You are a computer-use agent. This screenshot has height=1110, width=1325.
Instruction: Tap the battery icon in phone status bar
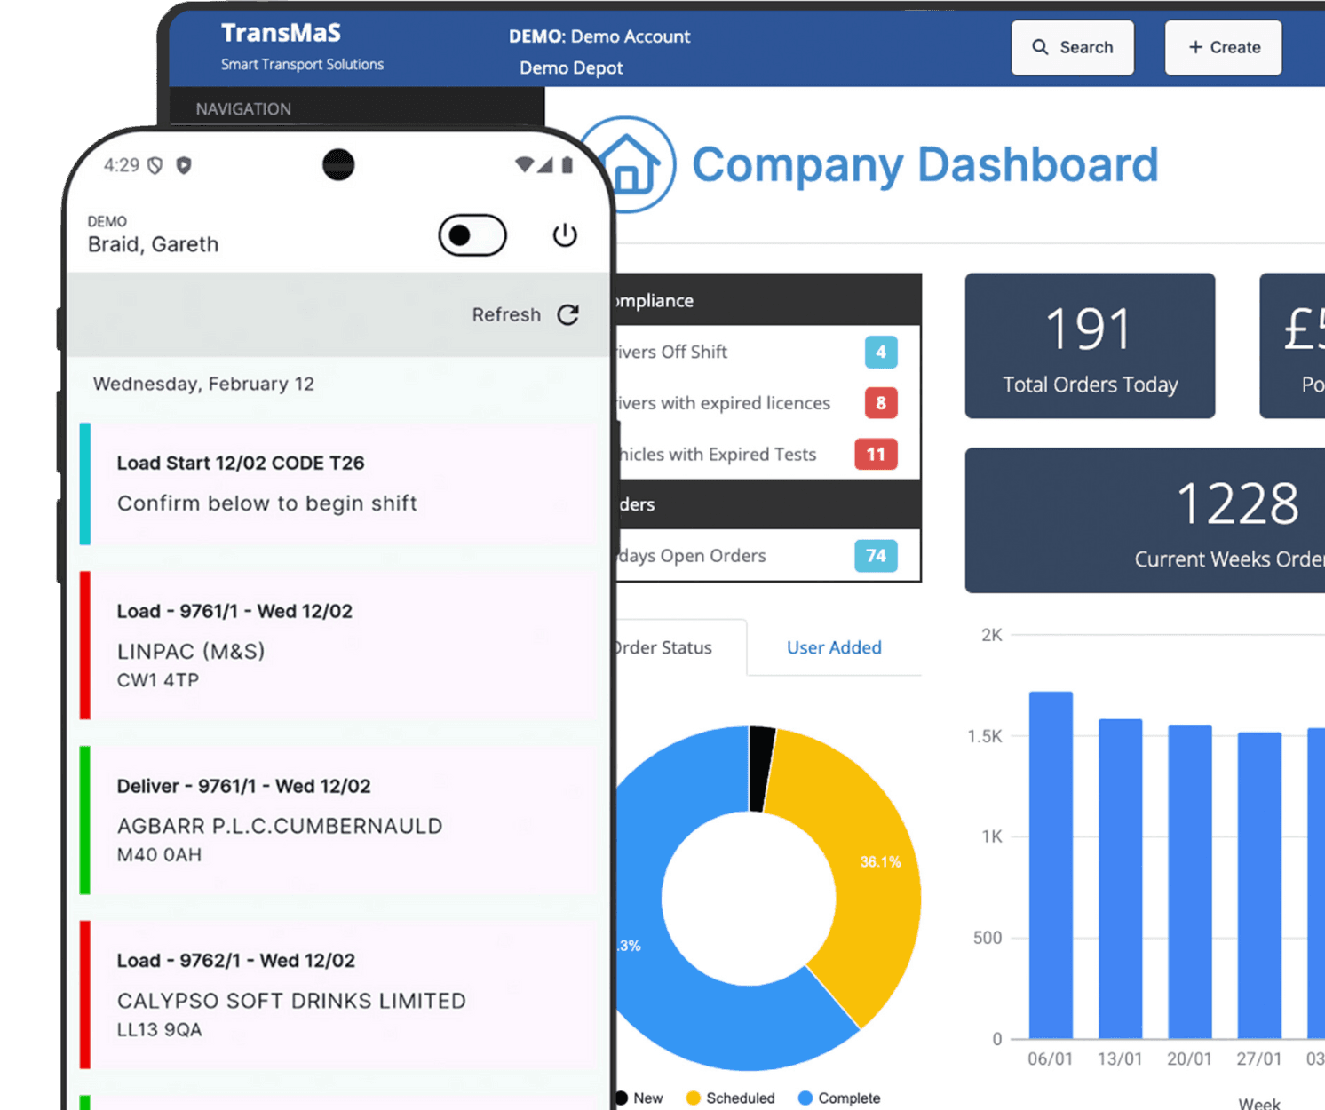point(567,164)
